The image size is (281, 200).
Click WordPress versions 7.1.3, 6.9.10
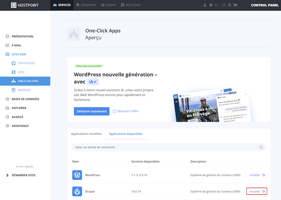pos(139,175)
